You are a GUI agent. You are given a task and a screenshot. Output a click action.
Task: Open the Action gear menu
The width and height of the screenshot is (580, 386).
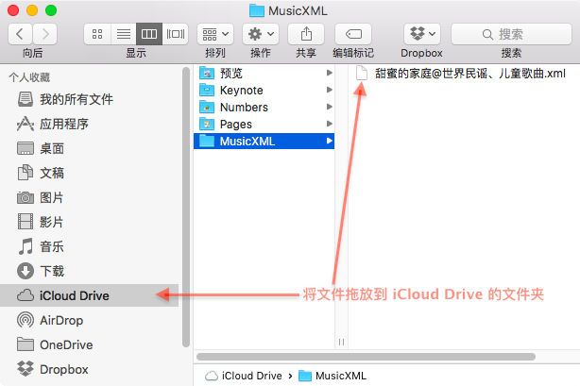pyautogui.click(x=261, y=34)
